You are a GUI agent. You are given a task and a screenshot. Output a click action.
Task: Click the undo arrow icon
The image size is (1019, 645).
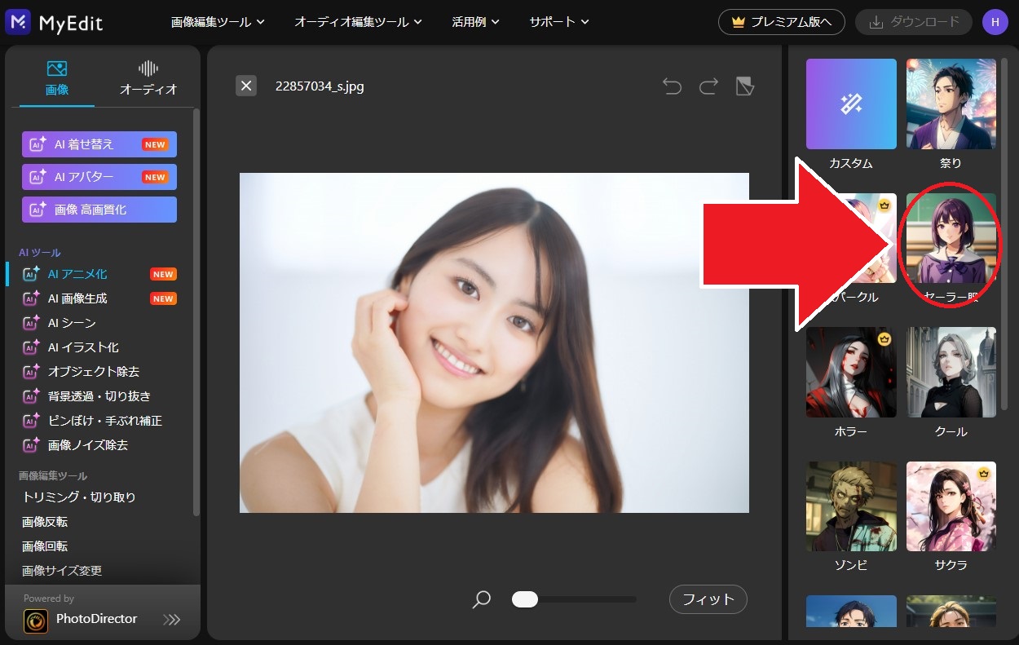672,86
